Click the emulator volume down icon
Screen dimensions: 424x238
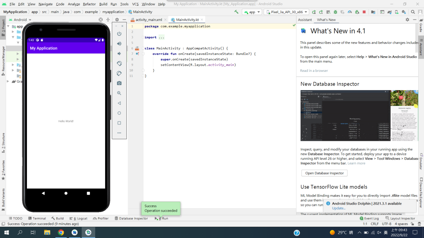(x=119, y=53)
